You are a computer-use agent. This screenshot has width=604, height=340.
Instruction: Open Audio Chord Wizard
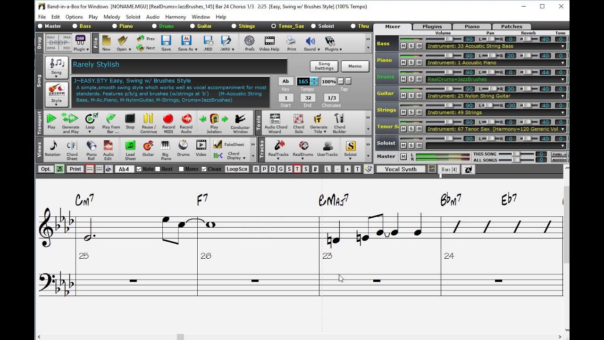tap(276, 123)
